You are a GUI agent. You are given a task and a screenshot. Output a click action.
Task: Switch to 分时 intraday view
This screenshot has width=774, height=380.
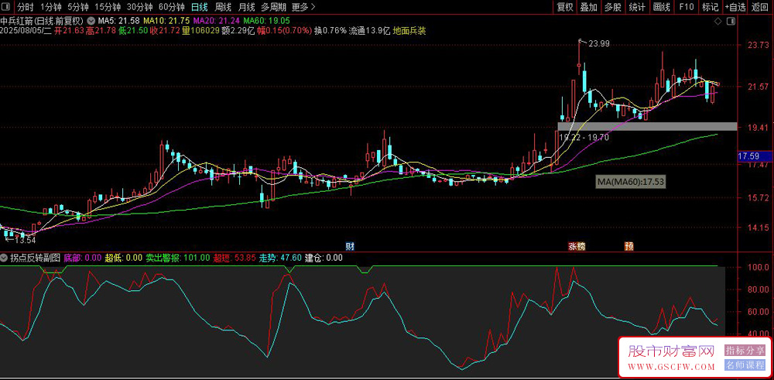coord(26,7)
